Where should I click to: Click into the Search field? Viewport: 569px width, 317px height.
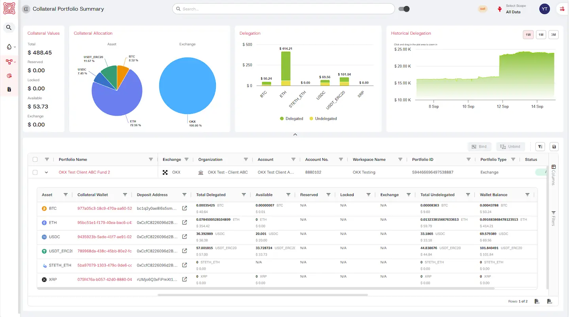coord(283,9)
